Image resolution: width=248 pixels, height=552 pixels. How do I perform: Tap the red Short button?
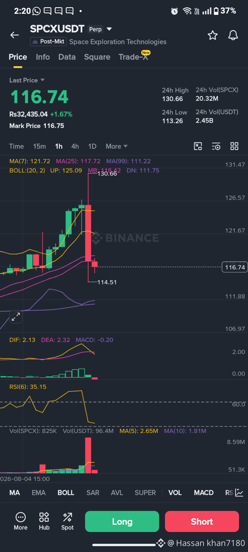tap(202, 521)
